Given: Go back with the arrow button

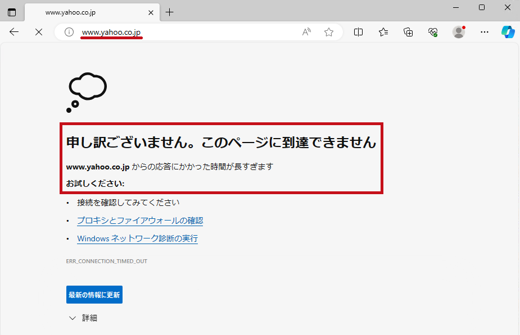Looking at the screenshot, I should click(x=14, y=32).
